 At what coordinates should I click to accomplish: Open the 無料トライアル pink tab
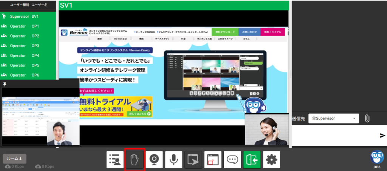272,32
